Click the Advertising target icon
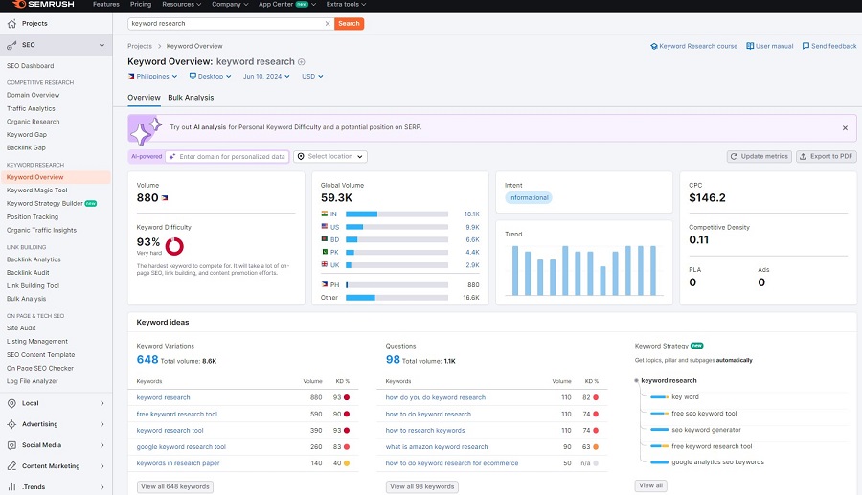The height and width of the screenshot is (495, 862). 11,424
